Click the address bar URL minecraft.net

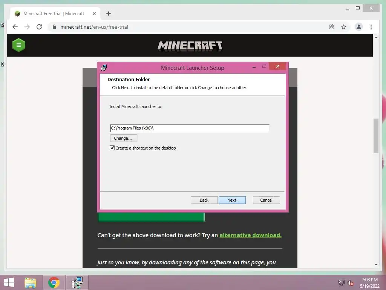(x=94, y=27)
